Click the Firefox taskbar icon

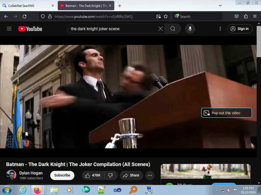pyautogui.click(x=38, y=190)
